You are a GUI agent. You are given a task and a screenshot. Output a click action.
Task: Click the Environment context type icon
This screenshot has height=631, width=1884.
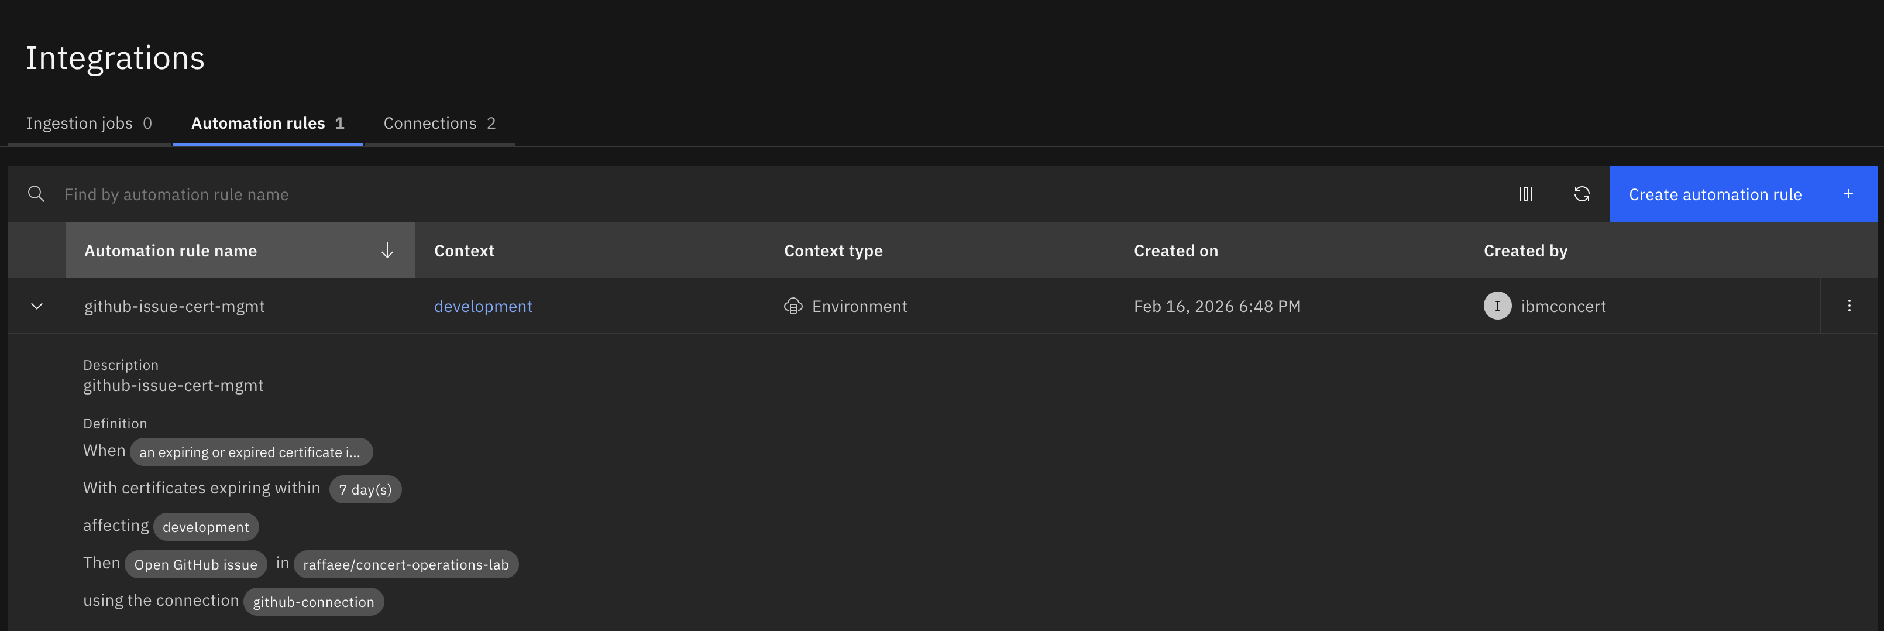(x=793, y=306)
